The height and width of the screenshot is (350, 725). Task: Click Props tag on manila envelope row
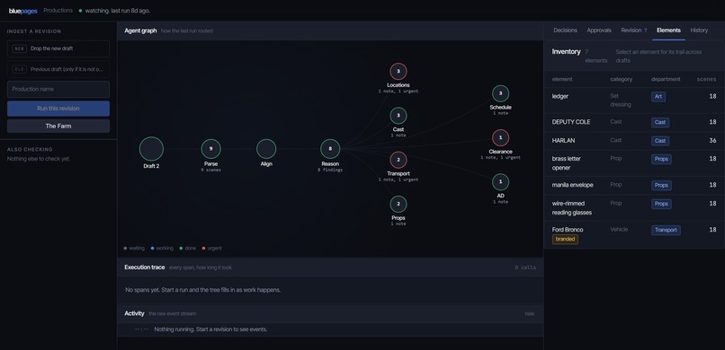(661, 186)
